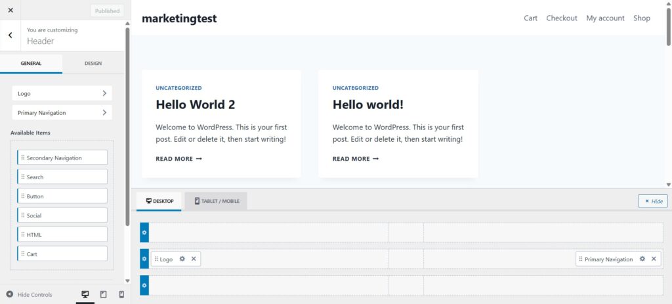
Task: Toggle Hide Controls in the sidebar footer
Action: (x=30, y=295)
